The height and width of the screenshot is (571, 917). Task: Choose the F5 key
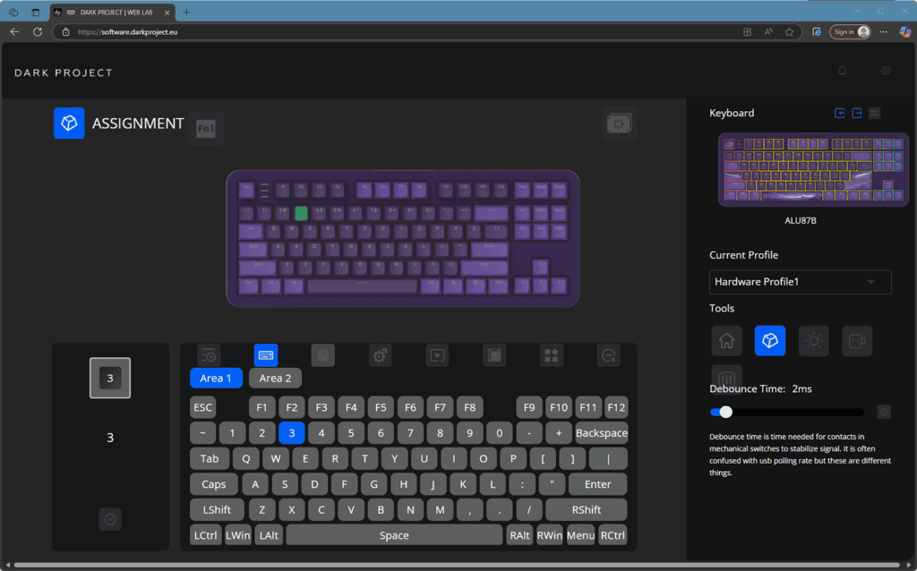tap(381, 407)
